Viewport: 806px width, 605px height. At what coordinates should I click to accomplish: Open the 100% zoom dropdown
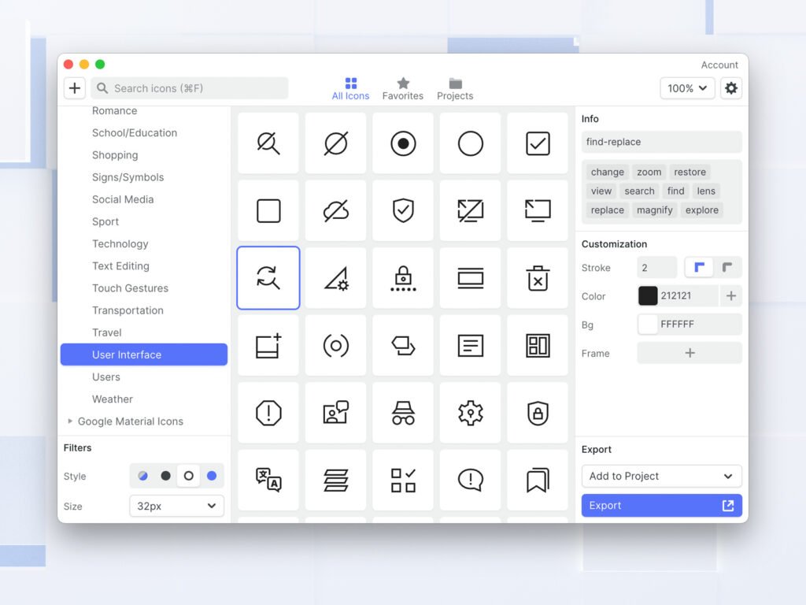687,88
